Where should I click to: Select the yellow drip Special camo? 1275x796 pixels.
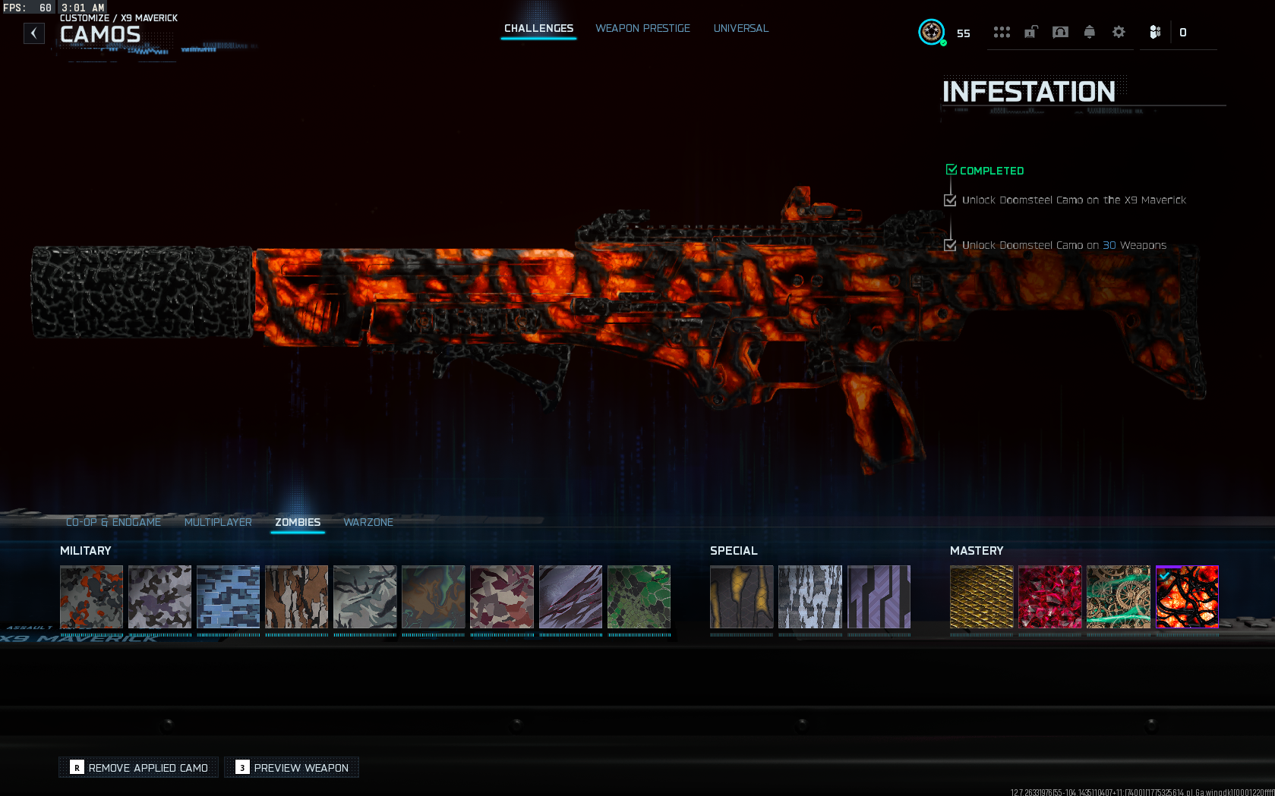point(742,596)
